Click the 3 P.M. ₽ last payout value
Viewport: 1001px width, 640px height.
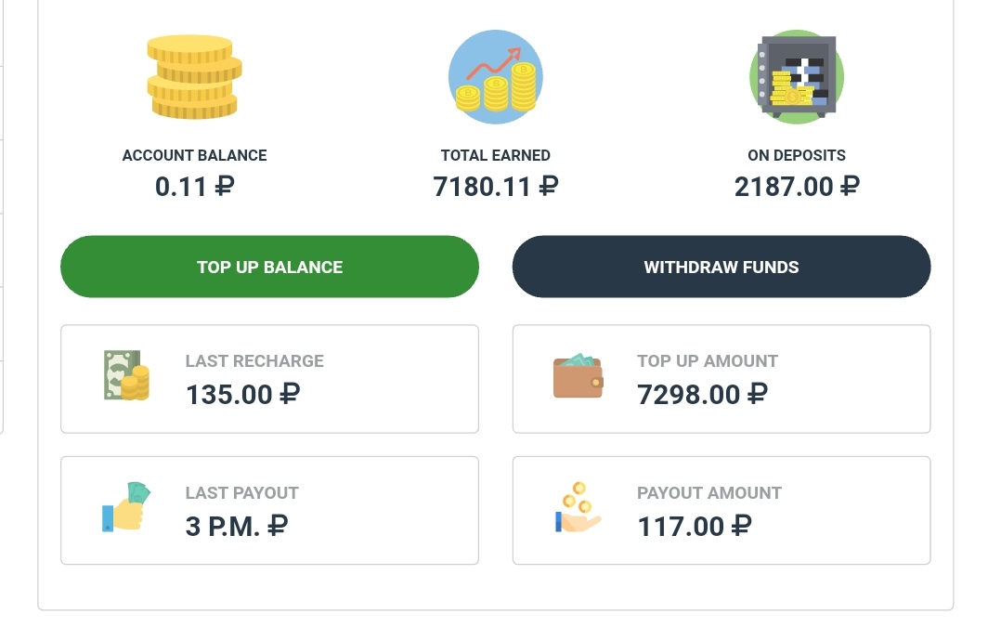236,527
